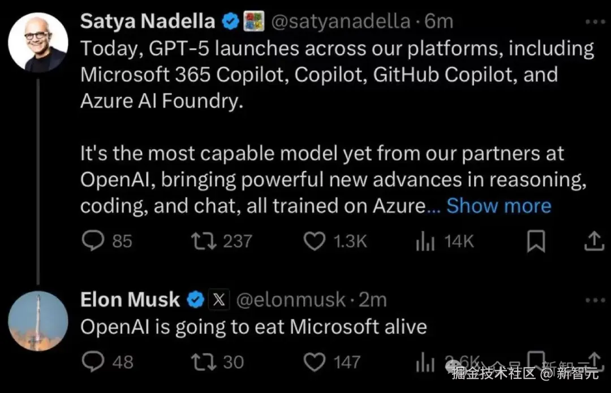Click the Elon Musk display name
Viewport: 611px width, 393px height.
coord(130,300)
